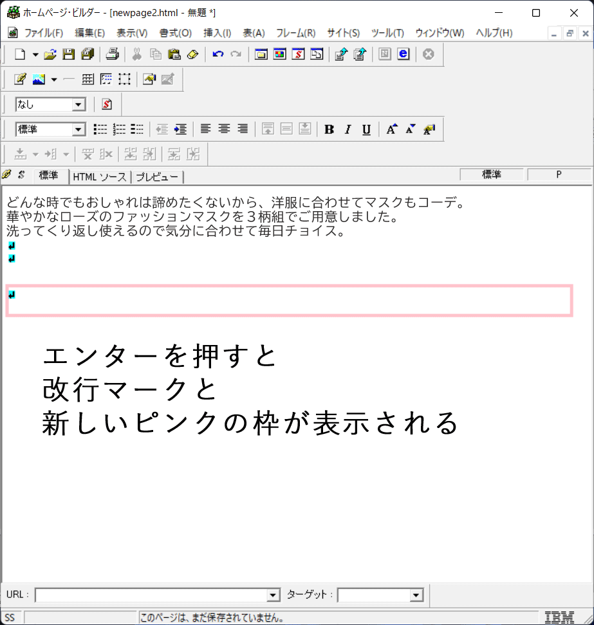Switch to the HTML ソース tab
Viewport: 594px width, 625px height.
coord(100,176)
